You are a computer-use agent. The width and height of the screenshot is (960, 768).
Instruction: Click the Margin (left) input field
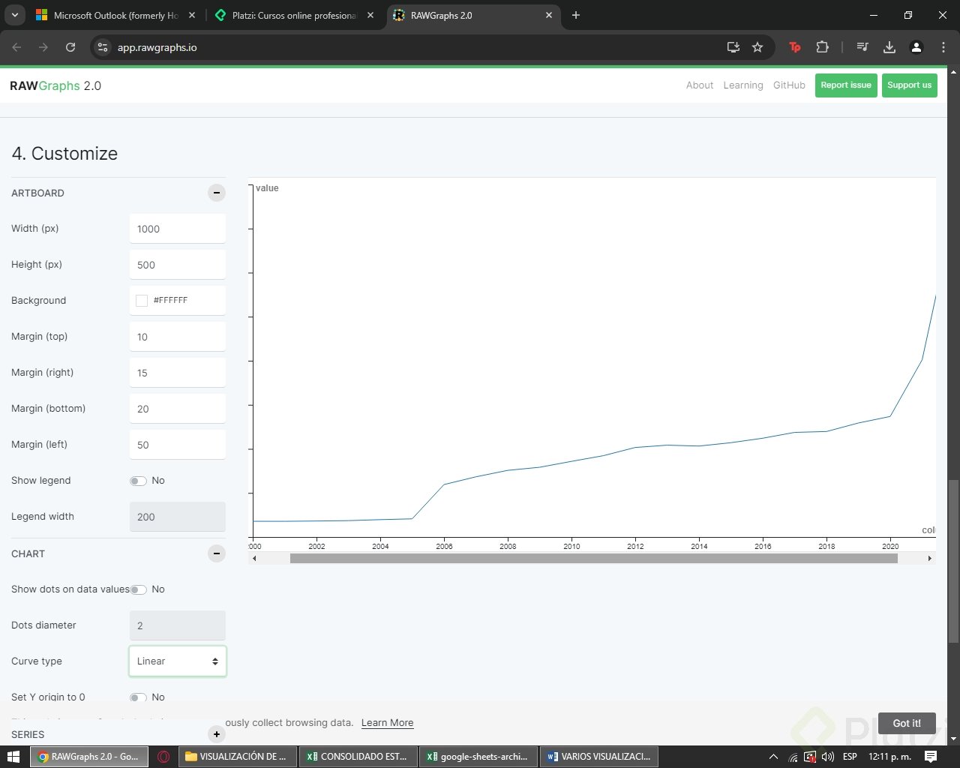pyautogui.click(x=178, y=445)
